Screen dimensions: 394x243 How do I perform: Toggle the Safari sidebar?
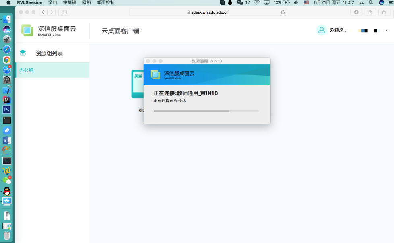tap(64, 12)
